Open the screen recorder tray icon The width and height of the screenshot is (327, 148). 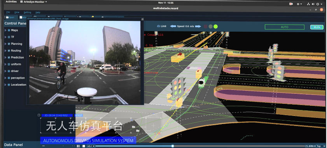coord(291,4)
